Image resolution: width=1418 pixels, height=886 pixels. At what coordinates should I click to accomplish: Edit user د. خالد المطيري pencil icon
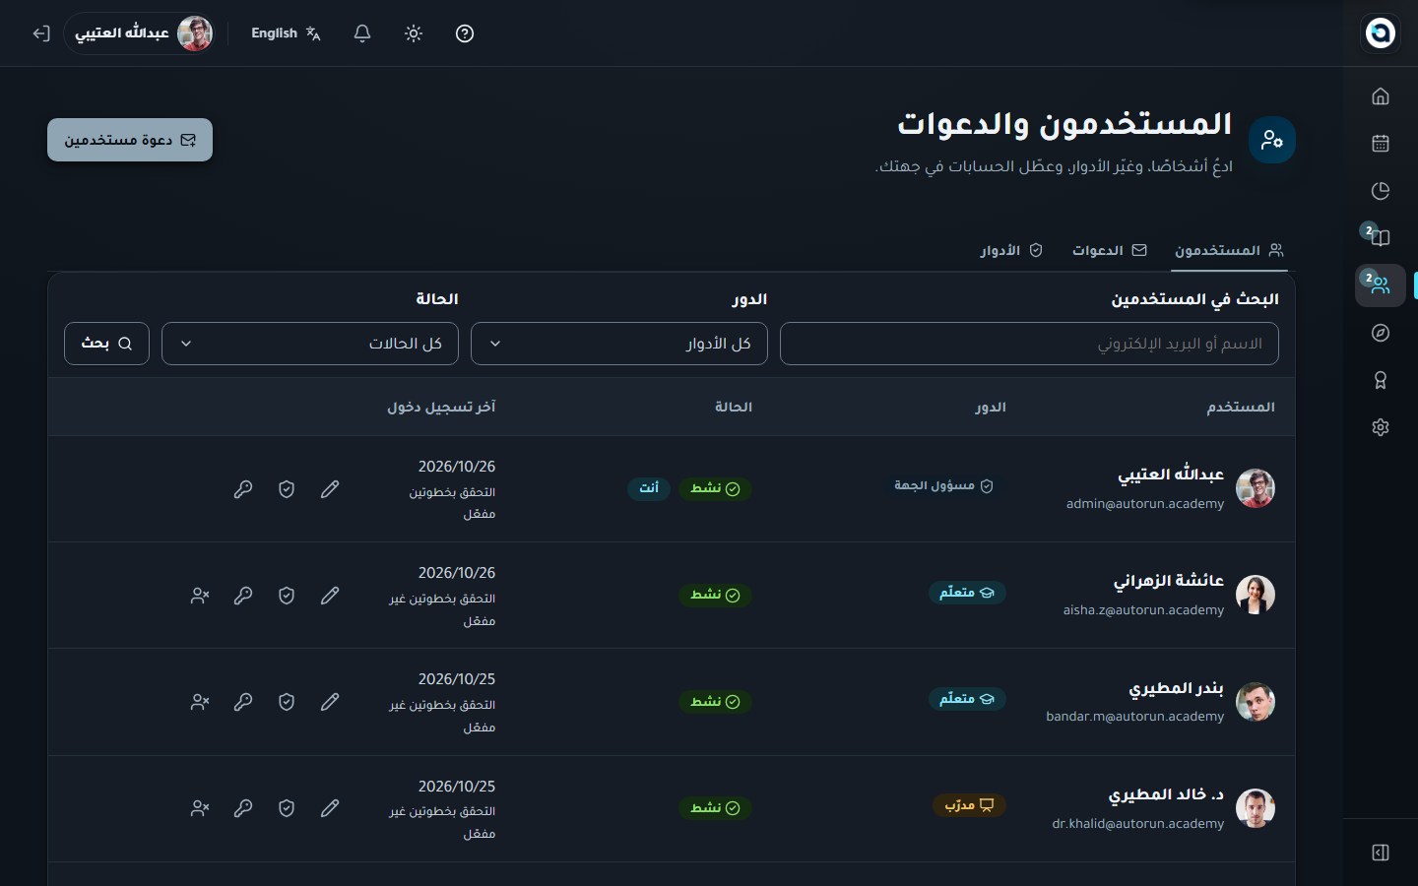pyautogui.click(x=330, y=808)
